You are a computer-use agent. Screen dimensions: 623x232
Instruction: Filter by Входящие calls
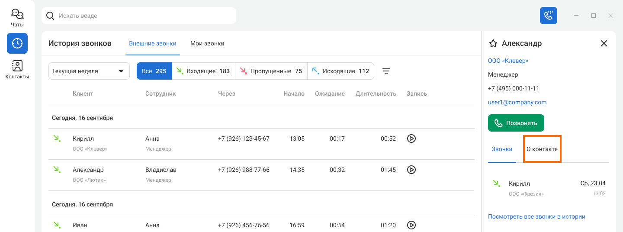click(x=203, y=71)
